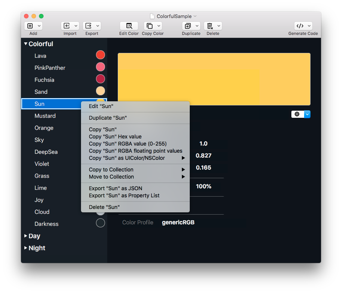This screenshot has width=342, height=293.
Task: Click the Delete icon in the toolbar
Action: [210, 26]
